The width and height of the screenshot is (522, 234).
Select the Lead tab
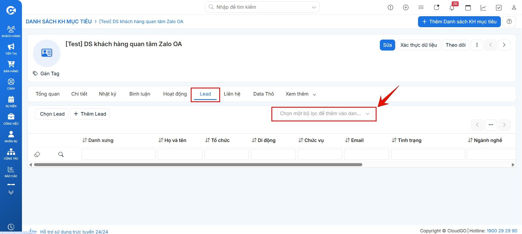[x=205, y=94]
